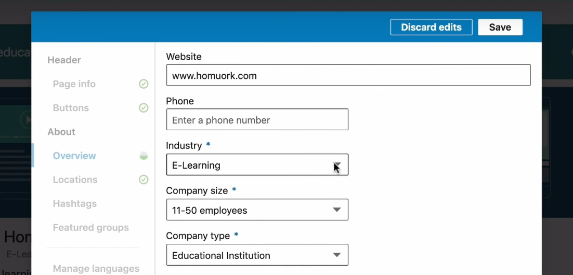
Task: Click the Header sidebar heading
Action: pos(64,60)
